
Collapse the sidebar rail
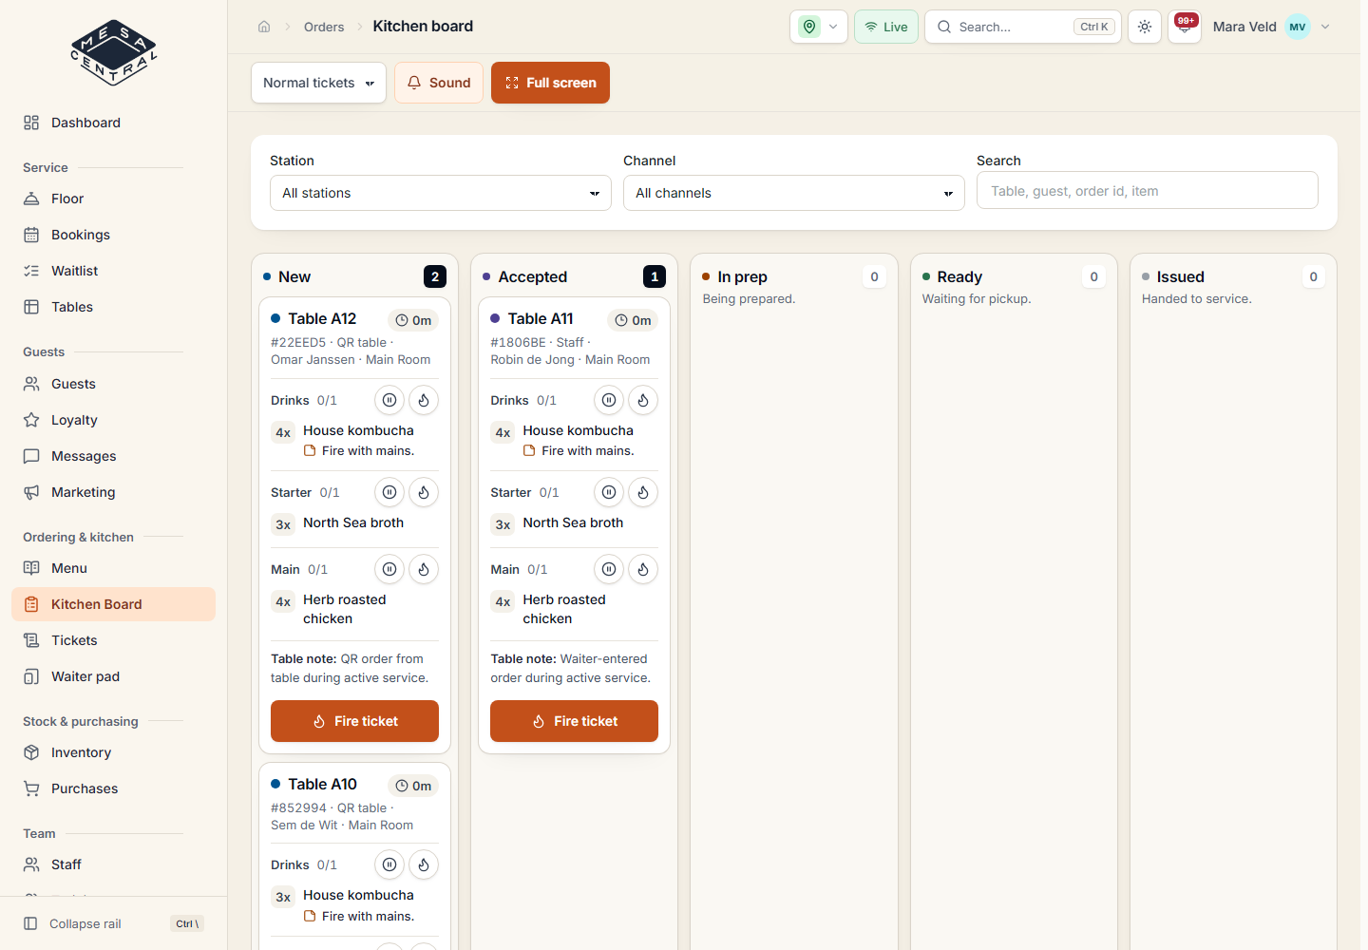pyautogui.click(x=114, y=923)
